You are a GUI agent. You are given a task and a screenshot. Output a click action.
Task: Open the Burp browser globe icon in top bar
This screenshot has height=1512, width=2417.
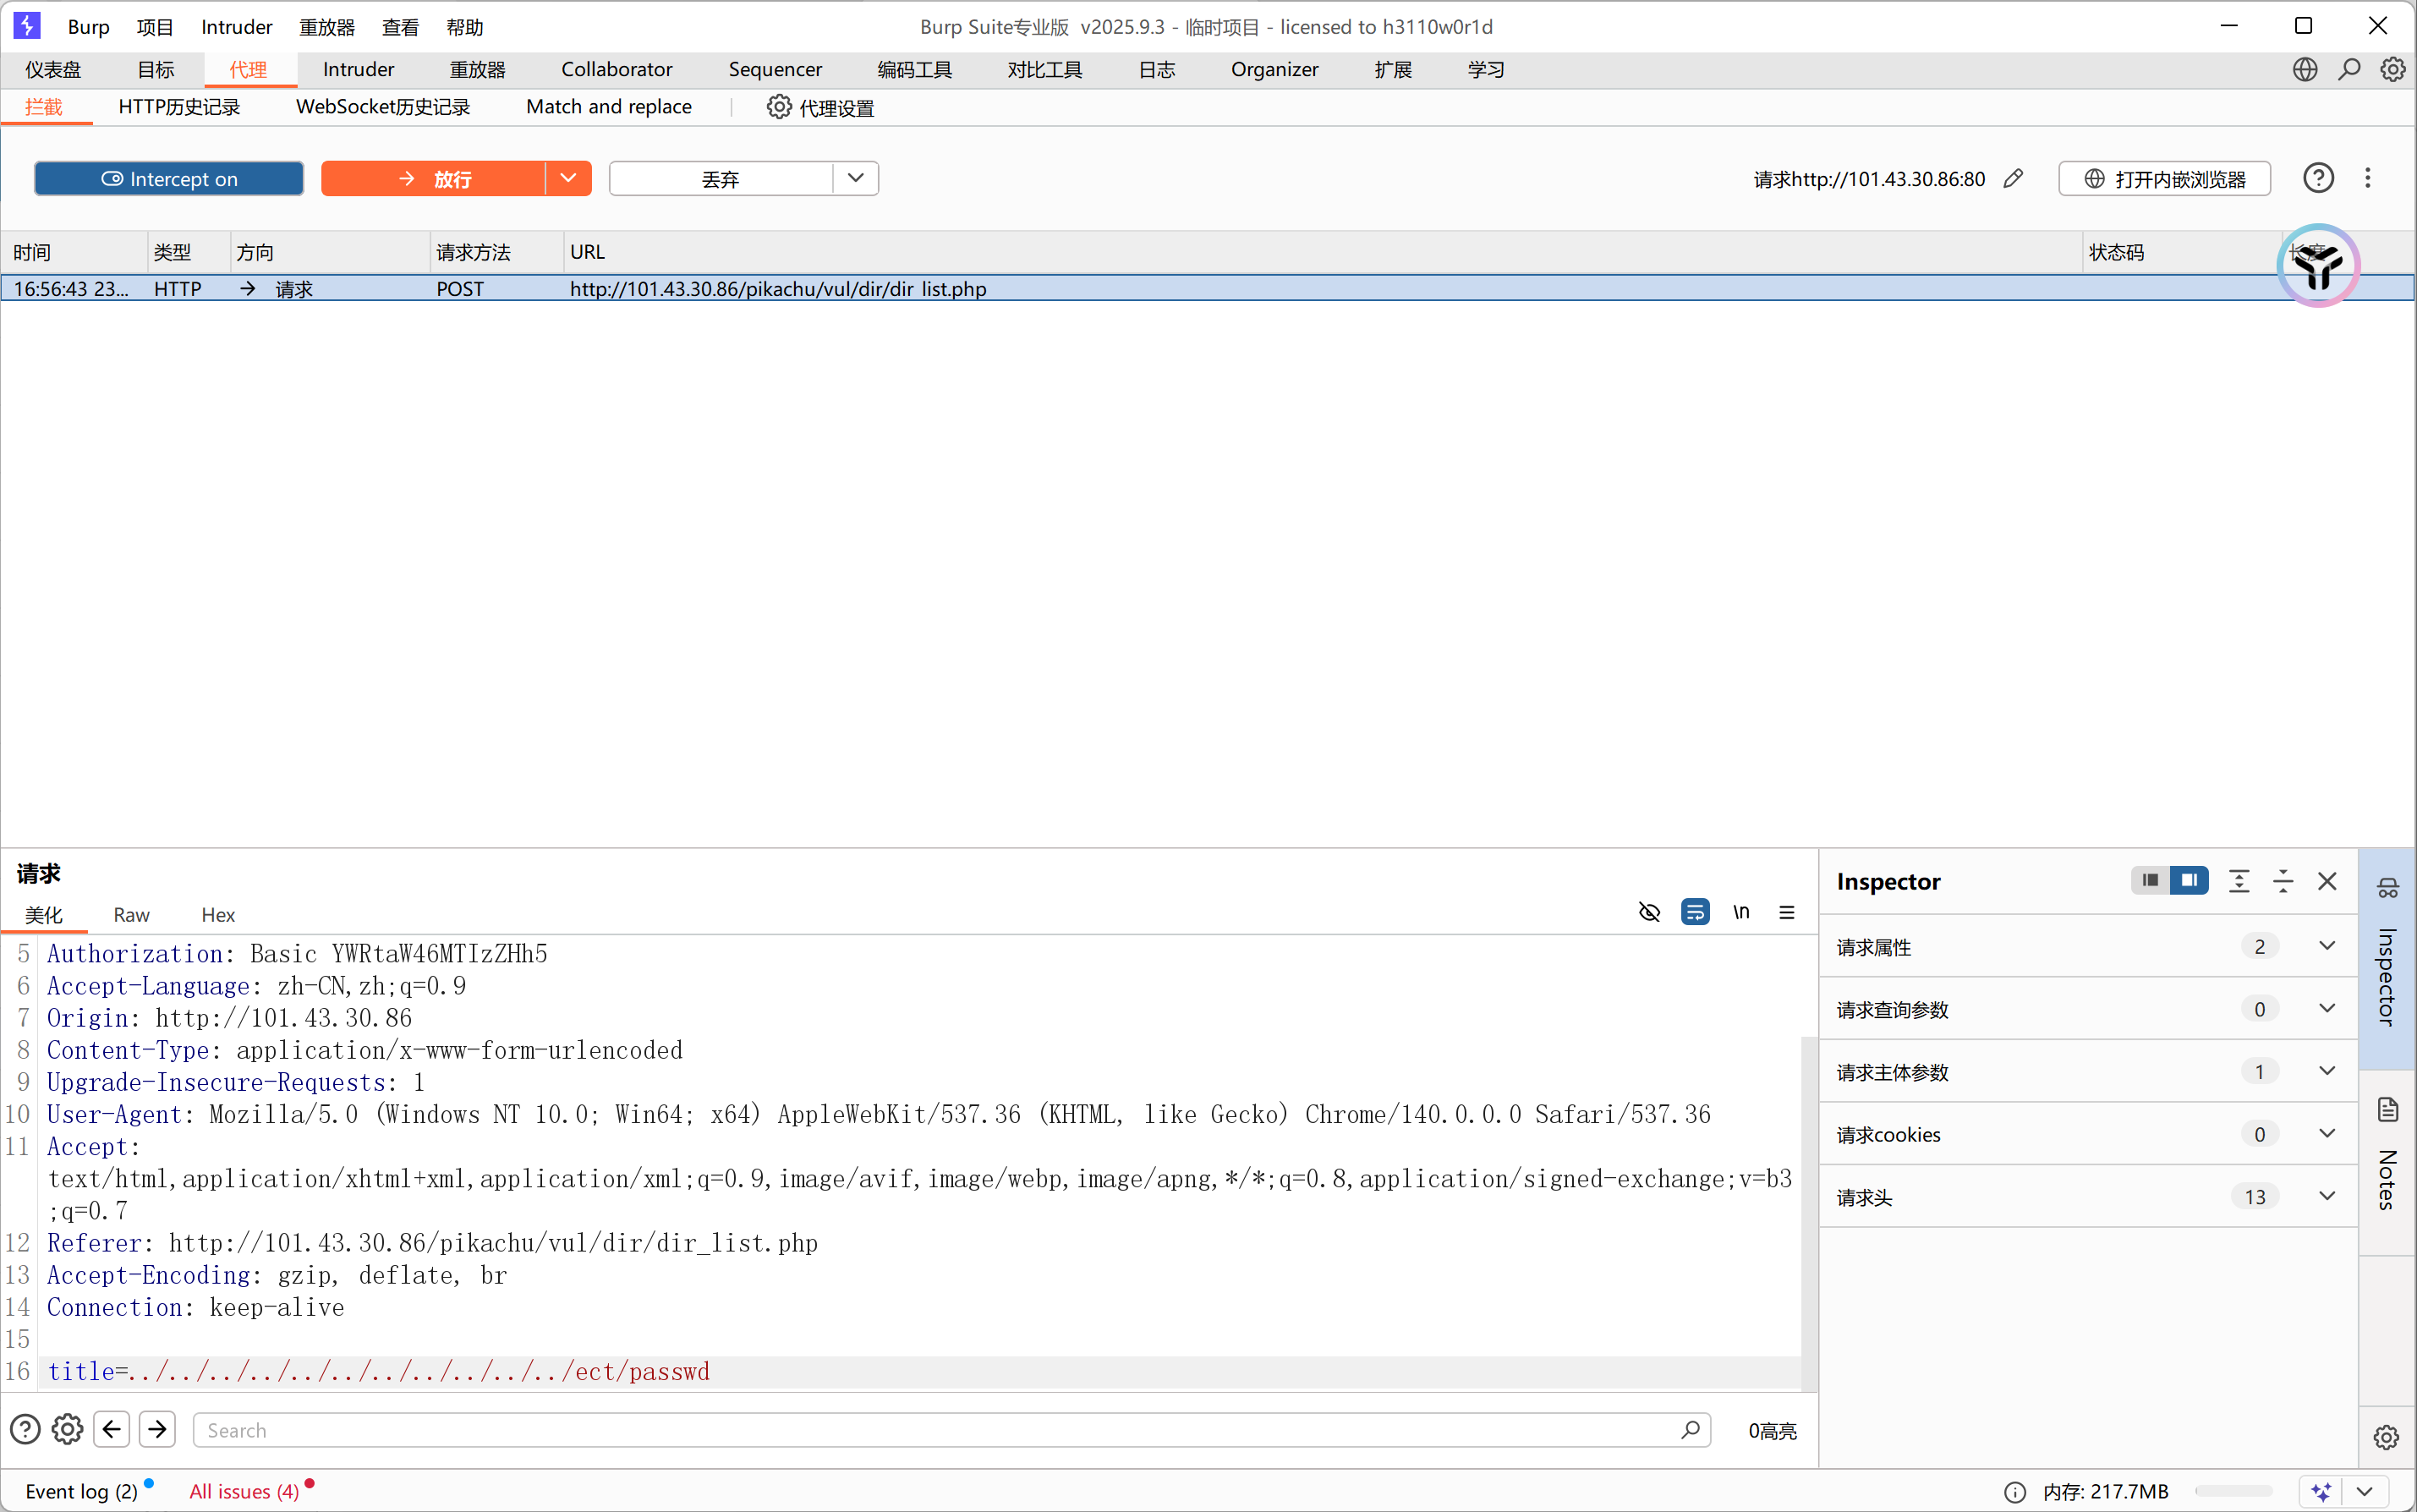tap(2305, 69)
